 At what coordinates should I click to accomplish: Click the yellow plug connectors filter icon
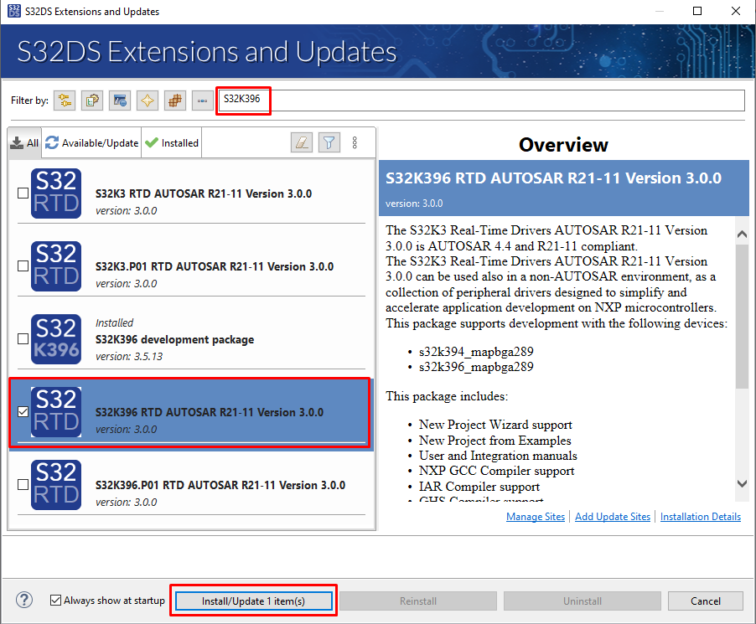coord(65,101)
